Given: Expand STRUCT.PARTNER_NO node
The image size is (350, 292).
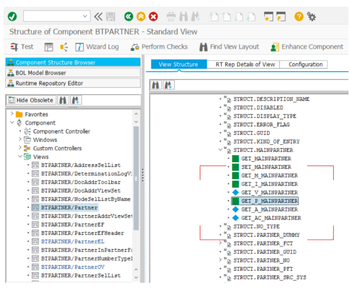Looking at the screenshot, I should 221,260.
